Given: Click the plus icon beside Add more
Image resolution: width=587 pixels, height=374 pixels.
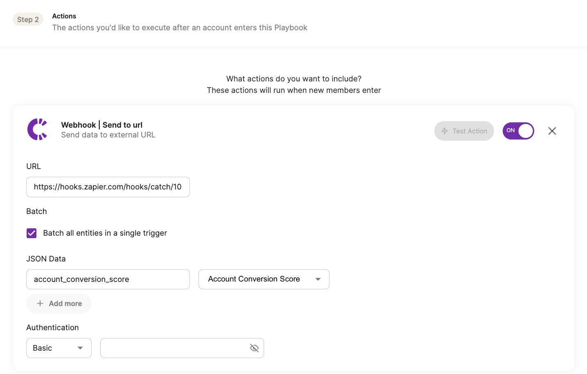Looking at the screenshot, I should click(x=40, y=304).
